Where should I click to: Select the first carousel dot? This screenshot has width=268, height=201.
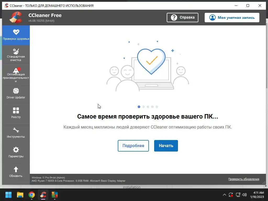(x=139, y=107)
